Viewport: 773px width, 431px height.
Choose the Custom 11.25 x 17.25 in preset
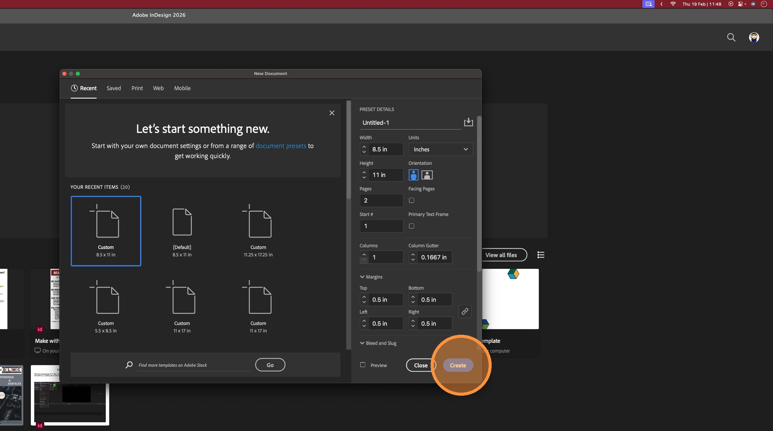(258, 231)
